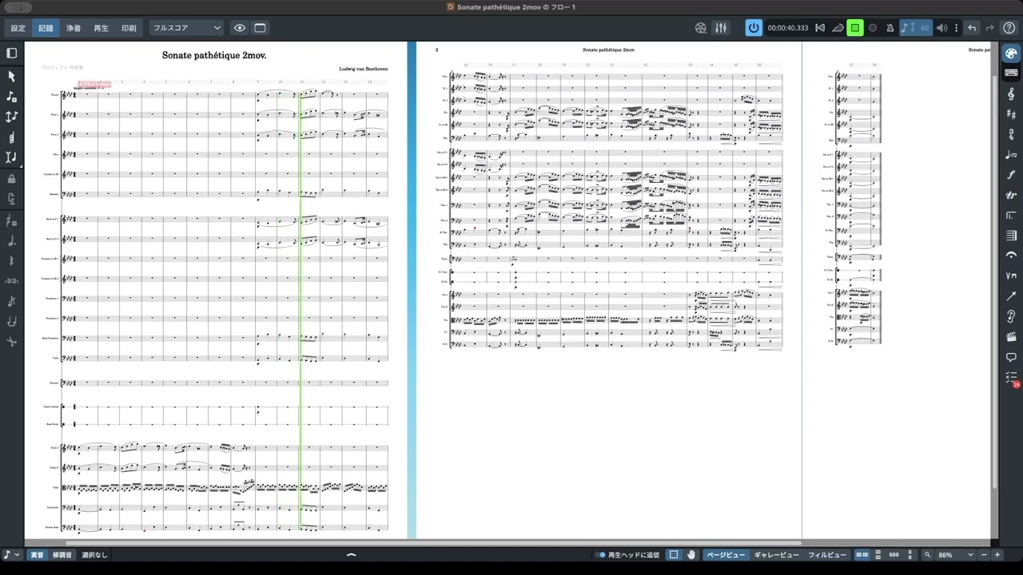The image size is (1023, 575).
Task: Click the show tab bar window icon
Action: [260, 28]
